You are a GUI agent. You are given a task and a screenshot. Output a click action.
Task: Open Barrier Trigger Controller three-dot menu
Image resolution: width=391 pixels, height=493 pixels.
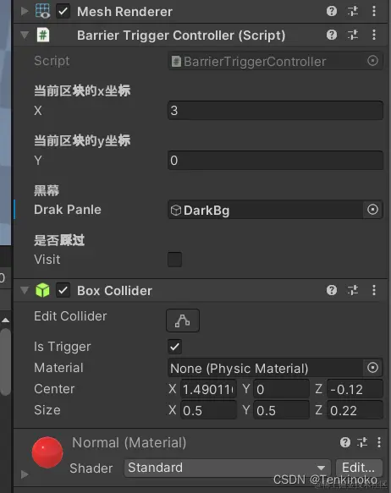pyautogui.click(x=374, y=35)
